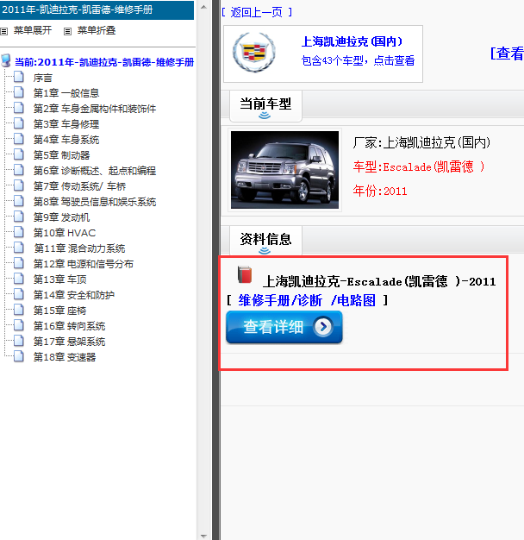
Task: Open 第14章 安全和防护
Action: coord(73,295)
